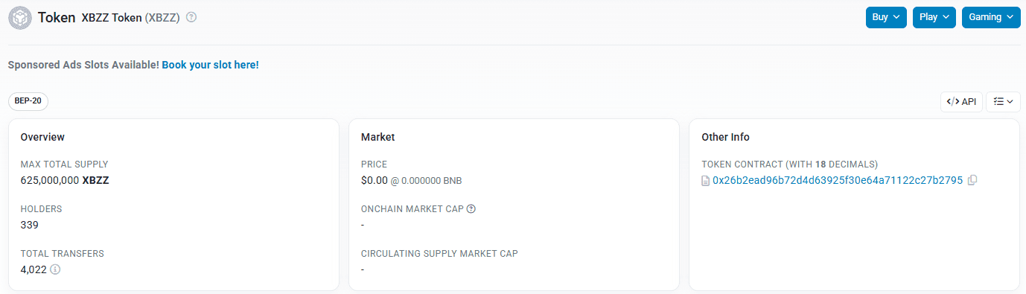The height and width of the screenshot is (294, 1026).
Task: Open the Buy dropdown menu
Action: (886, 17)
